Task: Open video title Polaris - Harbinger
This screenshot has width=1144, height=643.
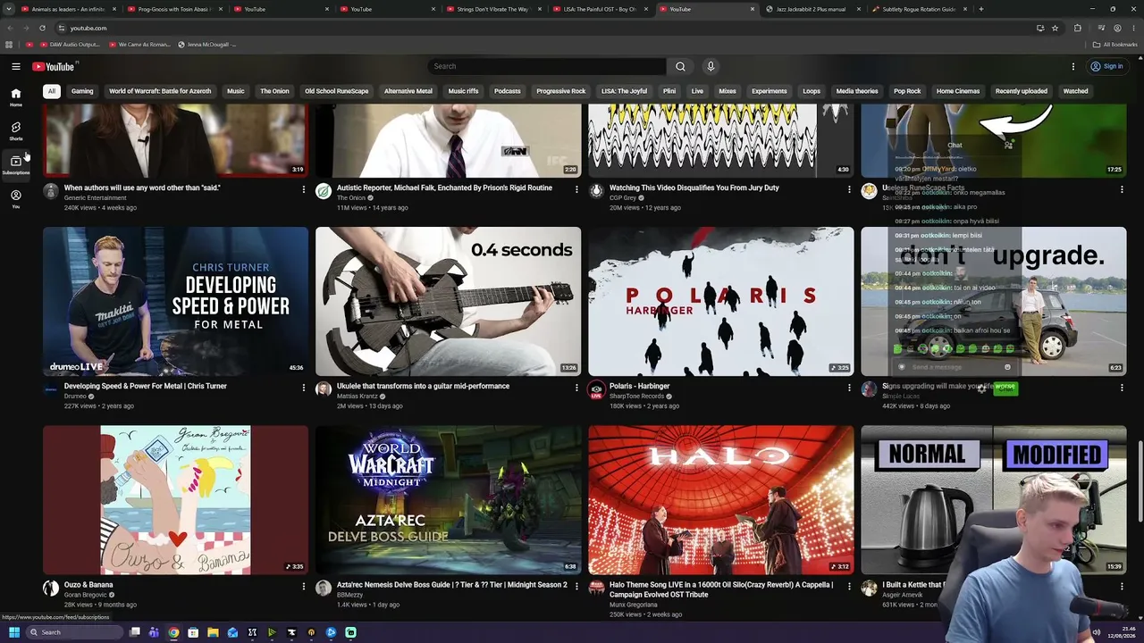Action: click(x=640, y=386)
